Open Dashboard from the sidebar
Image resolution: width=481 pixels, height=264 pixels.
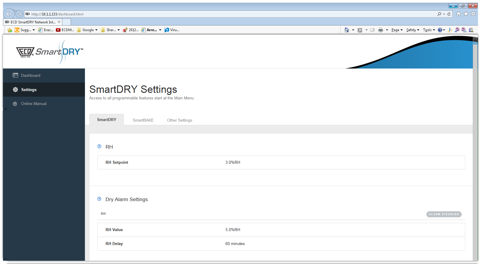(44, 75)
